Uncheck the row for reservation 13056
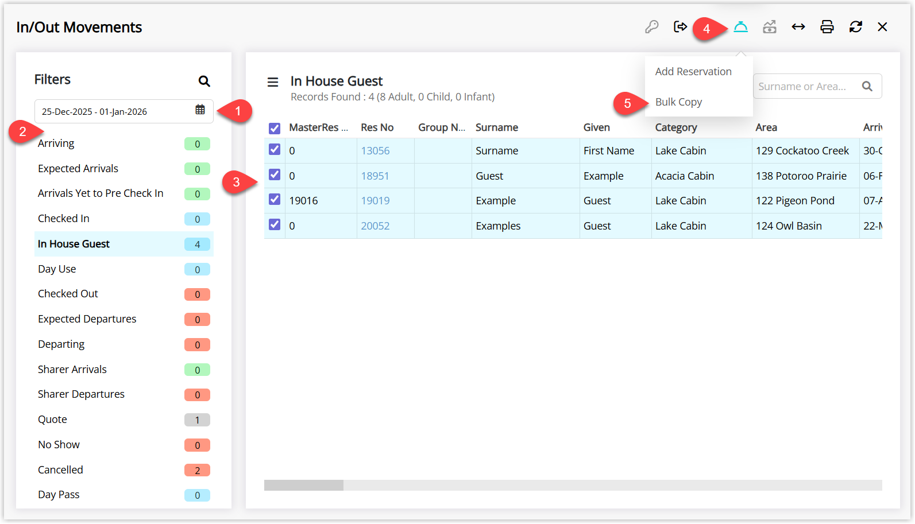915x524 pixels. [x=275, y=149]
